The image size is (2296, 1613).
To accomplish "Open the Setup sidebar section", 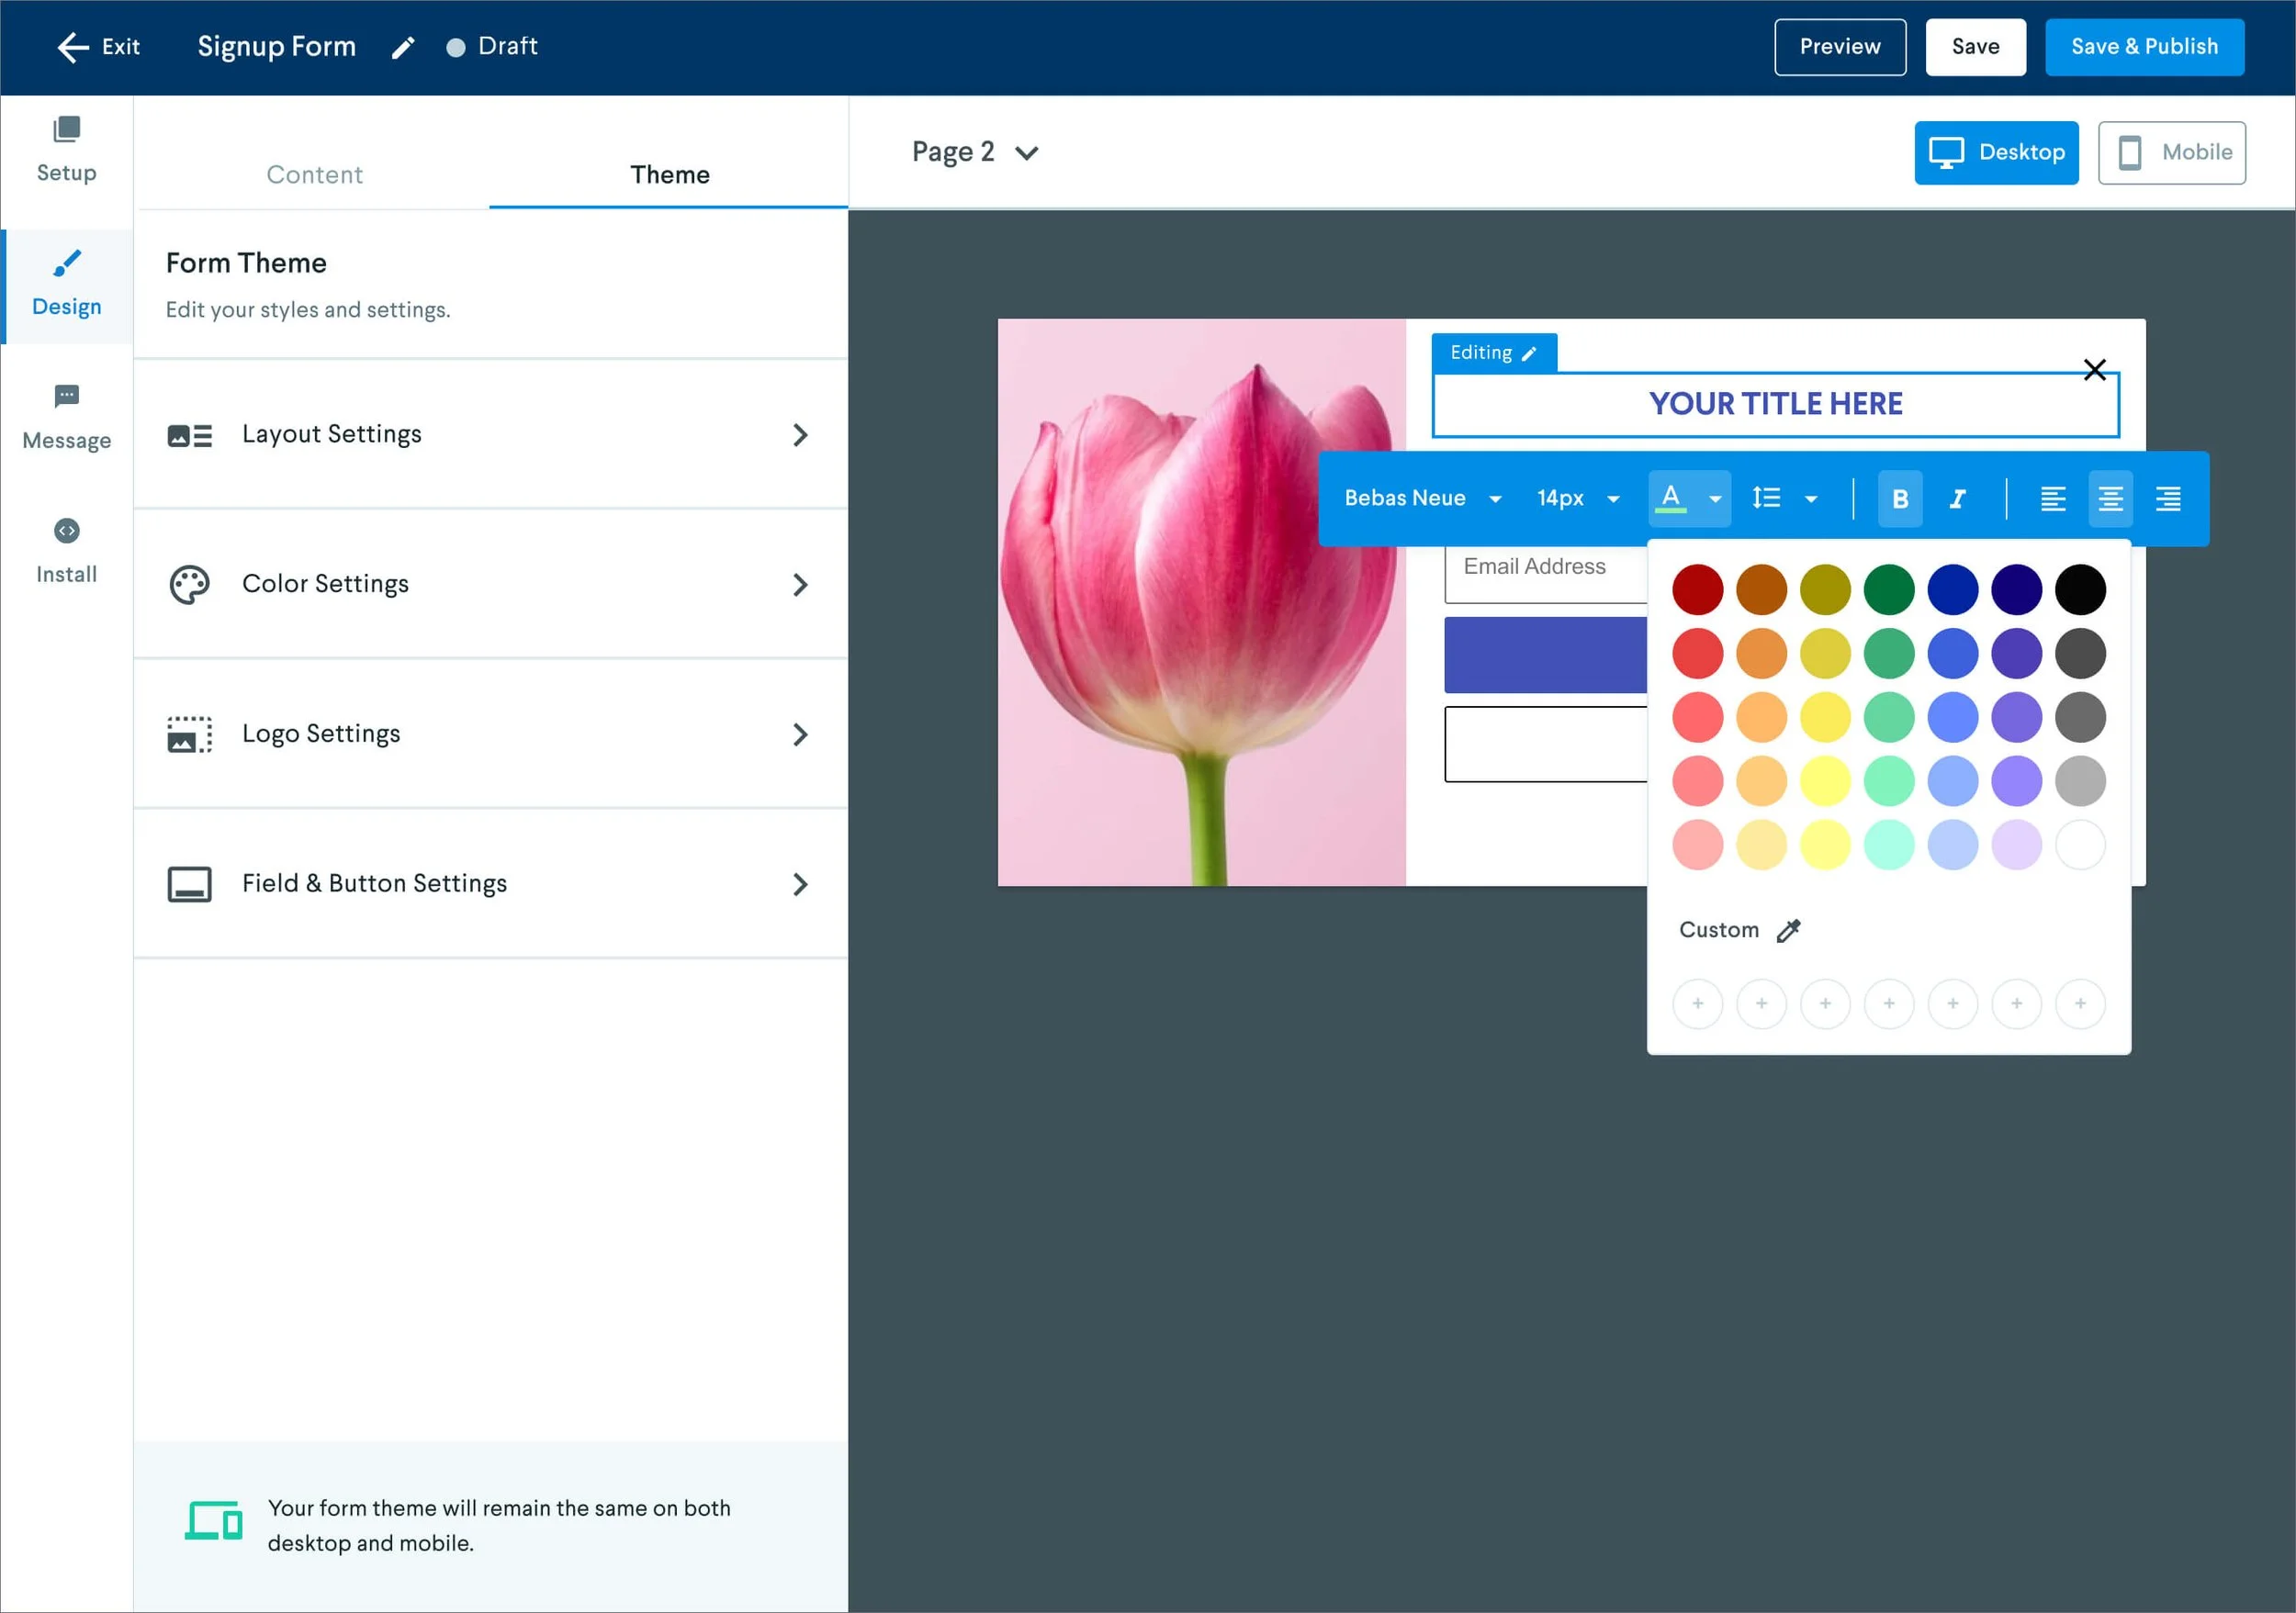I will [x=66, y=150].
